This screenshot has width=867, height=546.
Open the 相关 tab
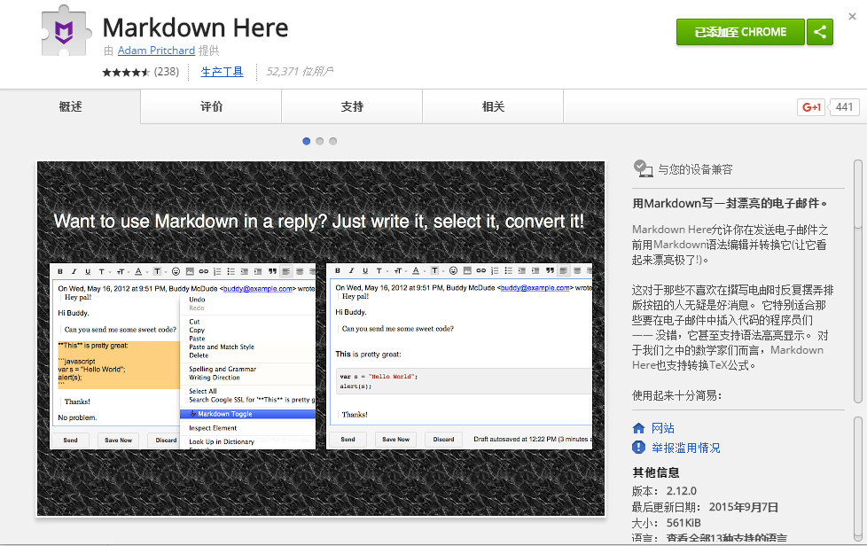pos(493,106)
